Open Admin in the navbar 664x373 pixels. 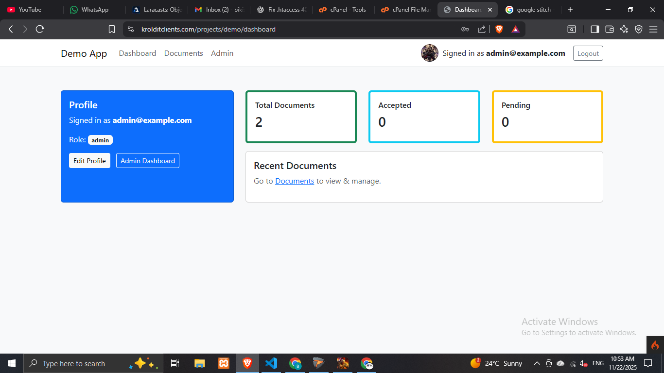click(222, 53)
